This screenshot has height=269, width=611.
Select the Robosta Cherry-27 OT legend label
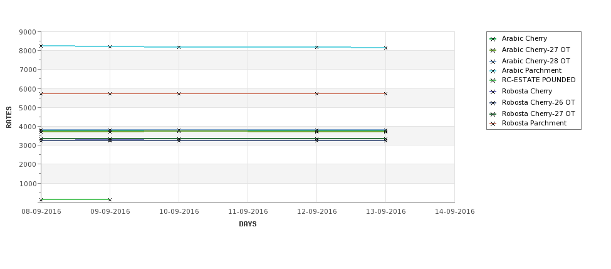coord(538,113)
